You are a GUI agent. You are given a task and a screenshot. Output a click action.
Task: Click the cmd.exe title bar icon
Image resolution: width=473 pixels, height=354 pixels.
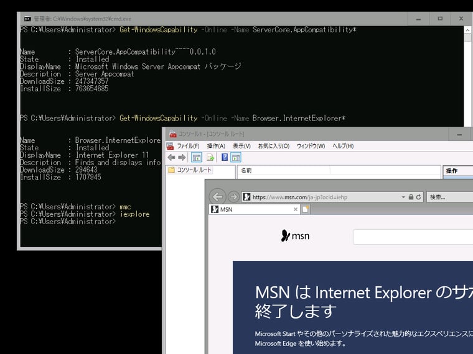(x=27, y=19)
